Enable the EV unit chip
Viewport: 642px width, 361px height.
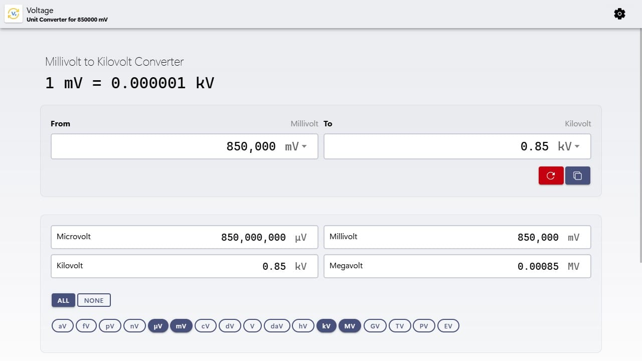point(448,325)
